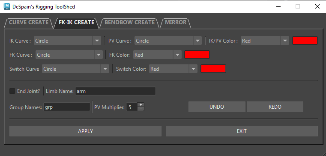Screen dimensions: 326x156
Task: Click the FK Color red swatch
Action: coord(197,55)
